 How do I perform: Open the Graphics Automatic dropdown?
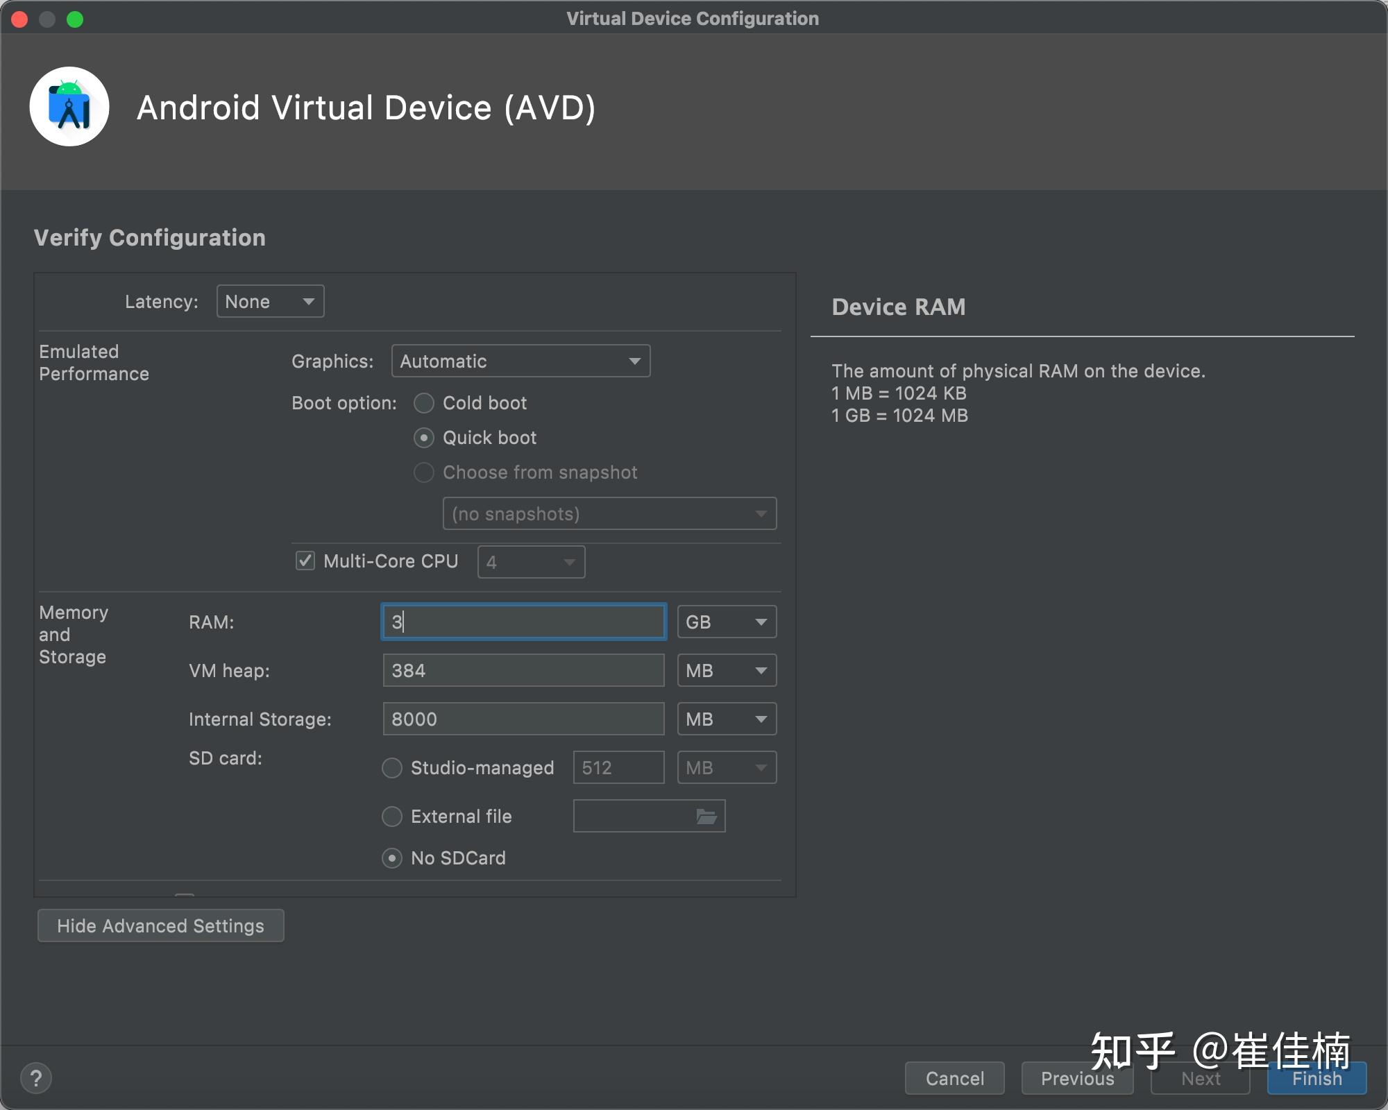[520, 361]
